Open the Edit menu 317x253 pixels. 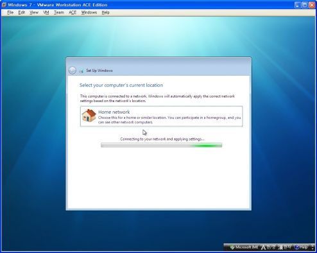[x=22, y=12]
